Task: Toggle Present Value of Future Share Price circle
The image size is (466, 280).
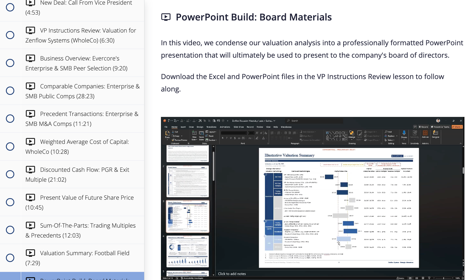Action: [x=10, y=202]
